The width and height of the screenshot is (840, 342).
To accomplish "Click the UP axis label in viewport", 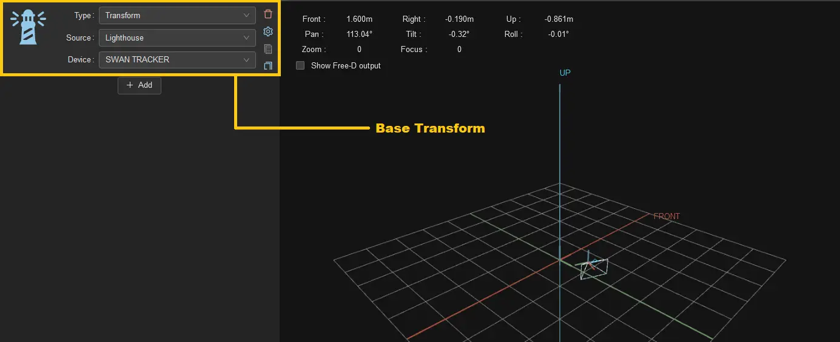I will [x=565, y=73].
